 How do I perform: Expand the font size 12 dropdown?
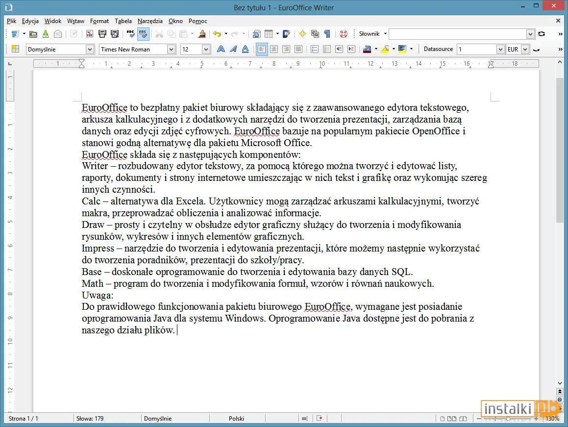pyautogui.click(x=206, y=50)
